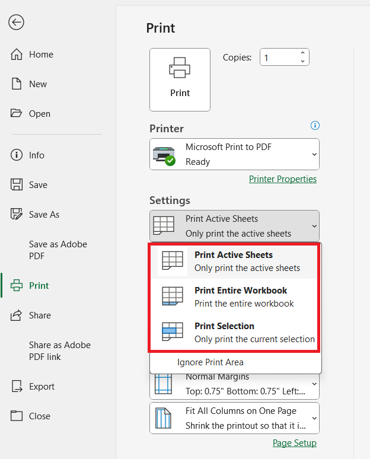
Task: Toggle Ignore Print Area option
Action: (210, 362)
